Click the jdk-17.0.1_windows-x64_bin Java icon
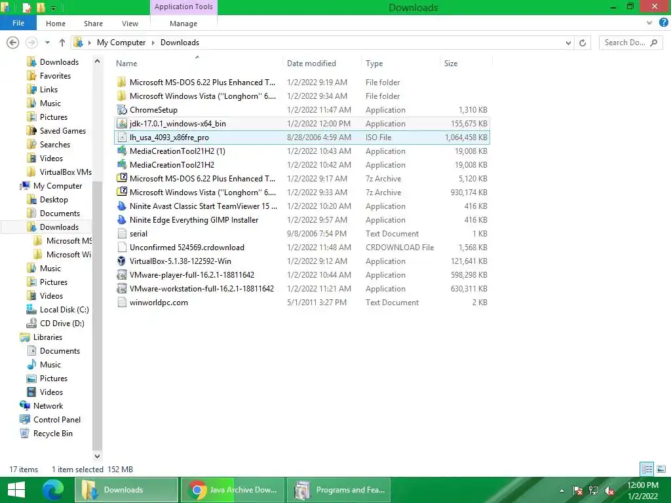The width and height of the screenshot is (671, 503). 122,124
